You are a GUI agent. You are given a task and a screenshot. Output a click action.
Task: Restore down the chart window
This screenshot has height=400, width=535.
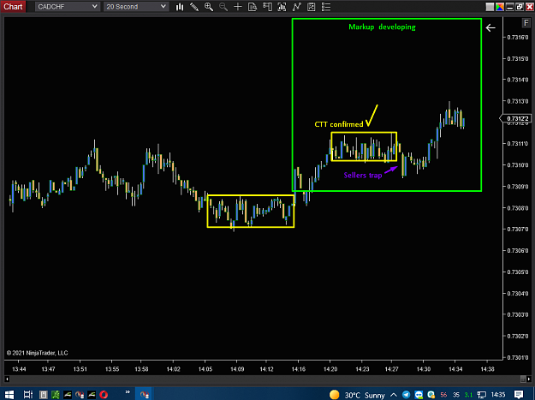[520, 7]
